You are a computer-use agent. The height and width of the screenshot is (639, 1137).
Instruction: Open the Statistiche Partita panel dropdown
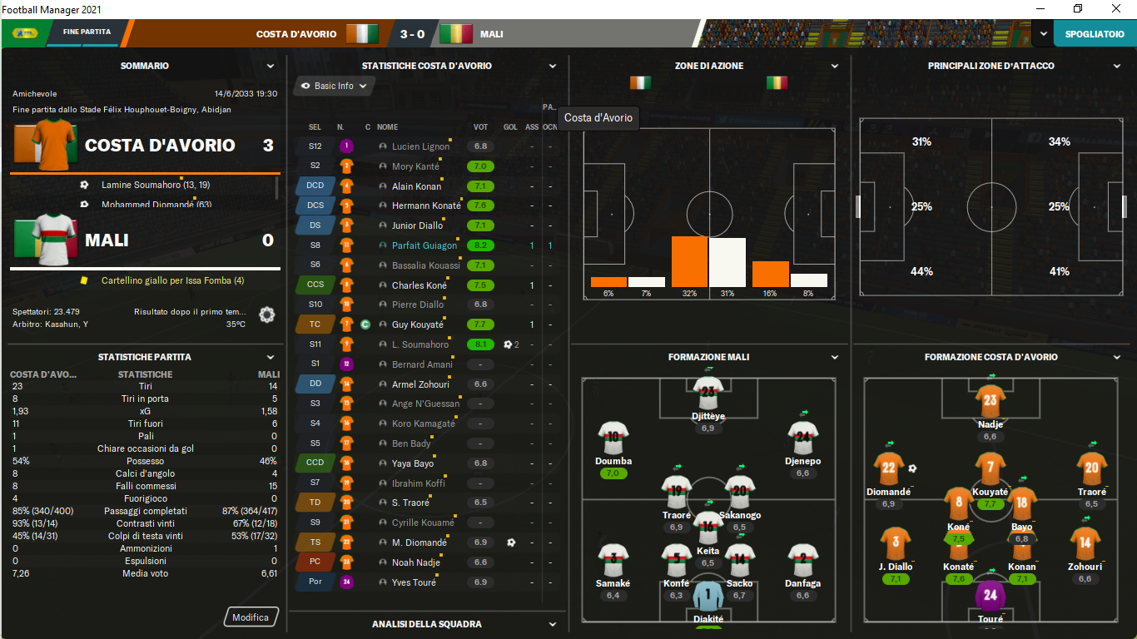point(271,357)
